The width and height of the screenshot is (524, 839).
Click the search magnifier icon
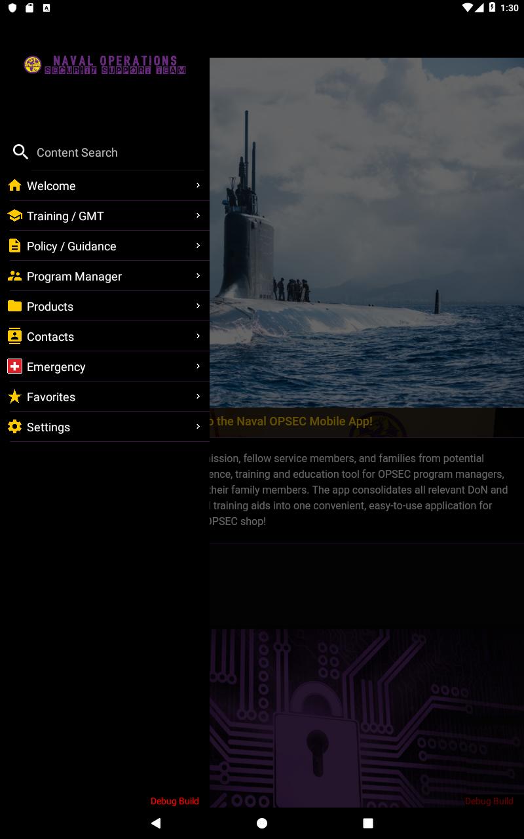(x=20, y=152)
